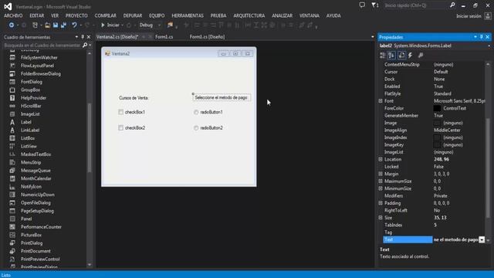Viewport: 494px width, 278px height.
Task: Click the ImageAlign value 'MiddleCenter'
Action: click(x=447, y=131)
